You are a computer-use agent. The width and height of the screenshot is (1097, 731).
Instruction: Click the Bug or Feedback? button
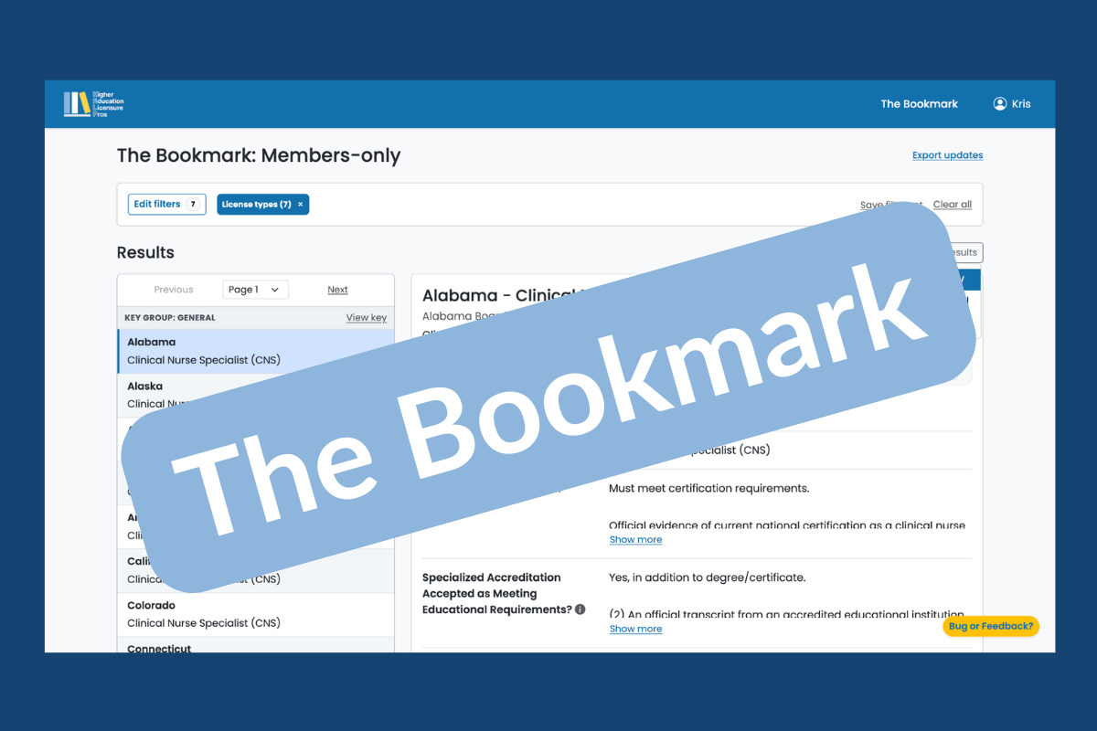(x=991, y=626)
